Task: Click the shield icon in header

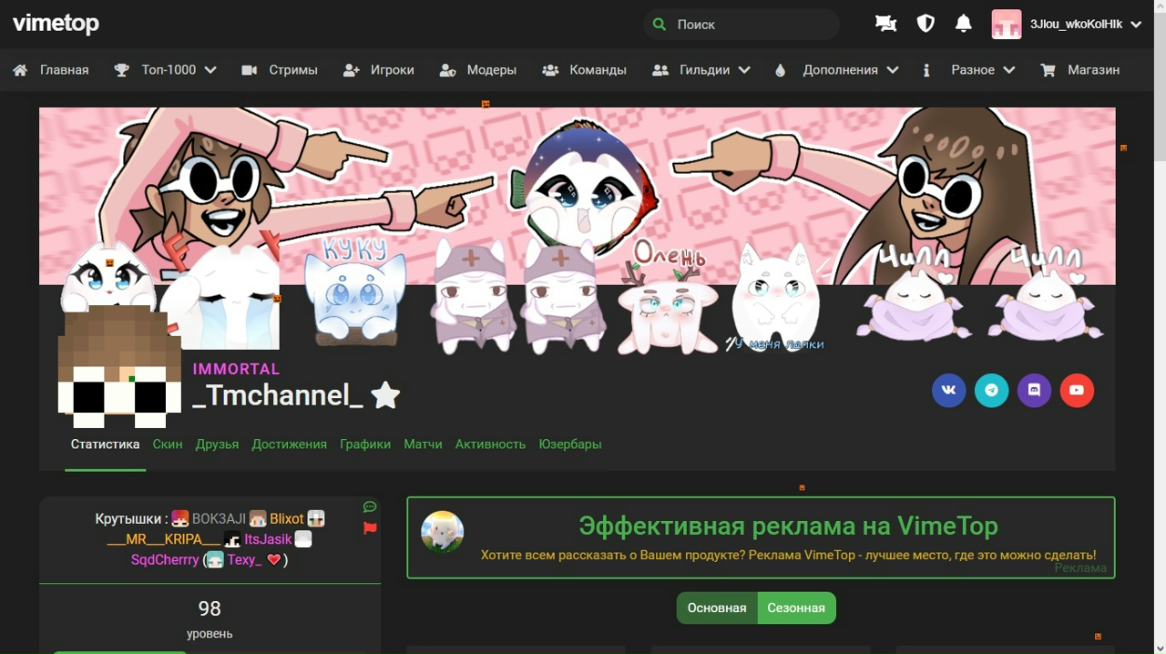Action: pyautogui.click(x=925, y=24)
